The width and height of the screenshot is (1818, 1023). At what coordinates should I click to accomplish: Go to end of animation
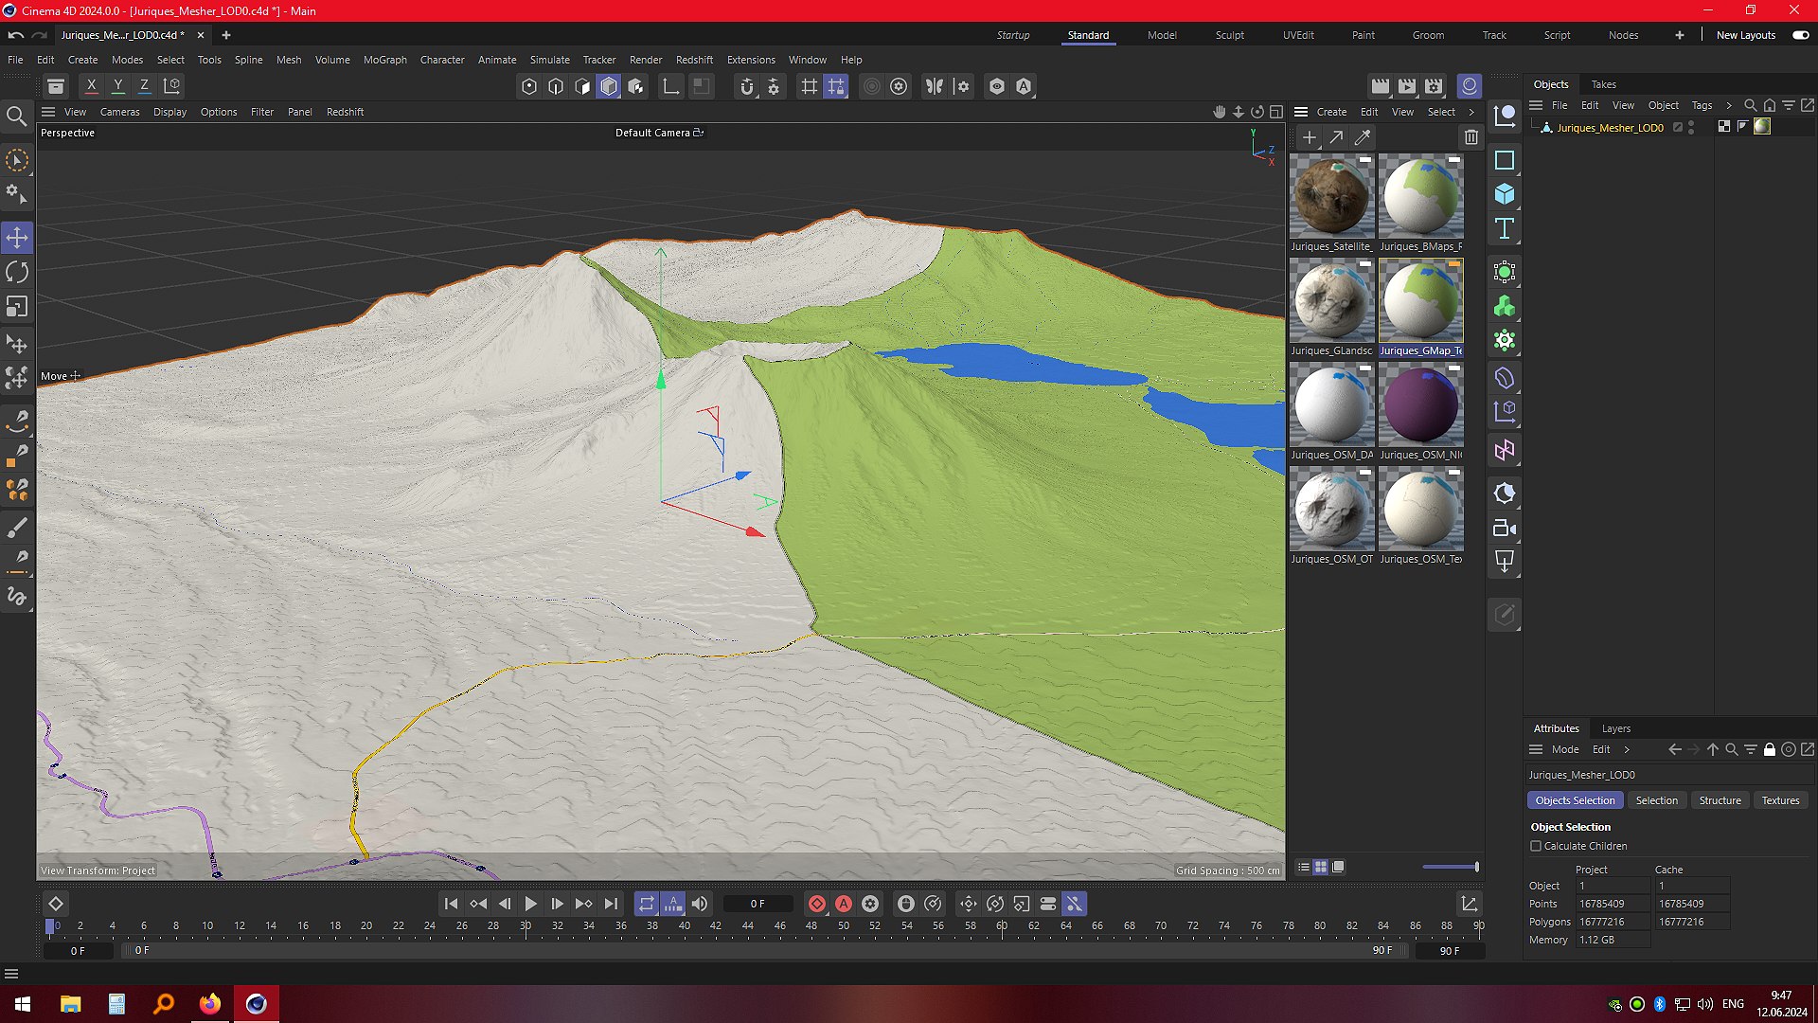click(611, 904)
